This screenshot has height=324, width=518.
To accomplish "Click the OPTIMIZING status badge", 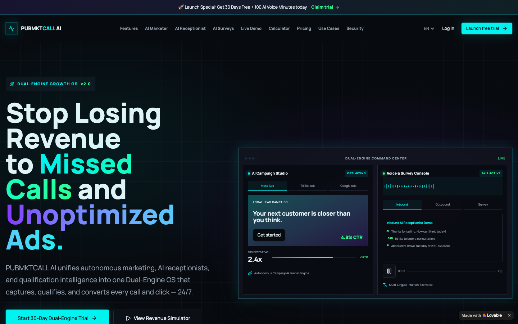I will click(356, 174).
